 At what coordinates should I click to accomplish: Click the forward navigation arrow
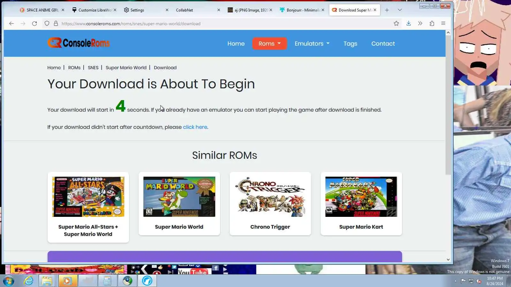(x=23, y=24)
